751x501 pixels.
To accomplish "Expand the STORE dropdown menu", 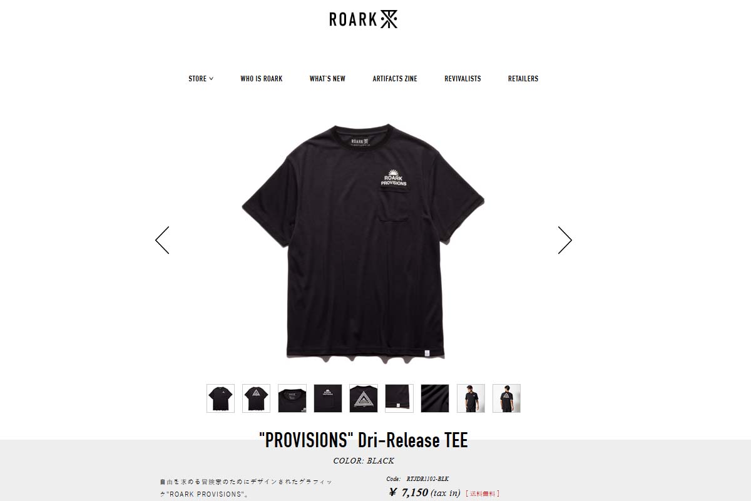I will pyautogui.click(x=201, y=79).
